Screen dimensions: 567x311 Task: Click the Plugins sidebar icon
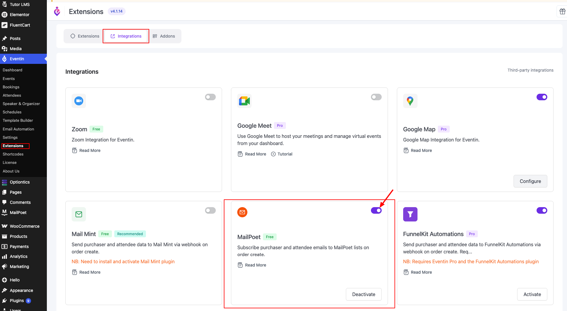point(4,301)
